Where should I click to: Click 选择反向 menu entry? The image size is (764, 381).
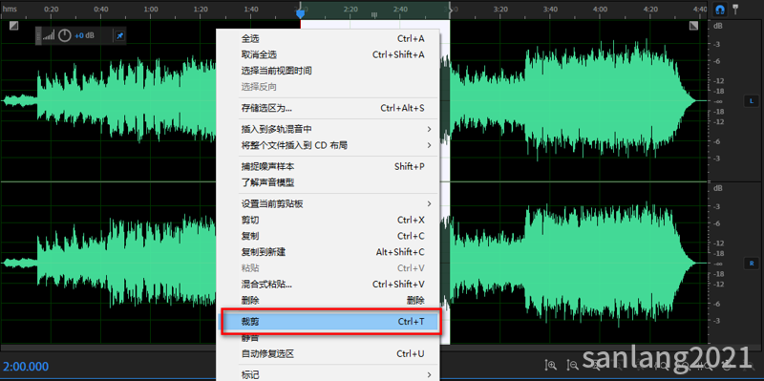point(328,87)
